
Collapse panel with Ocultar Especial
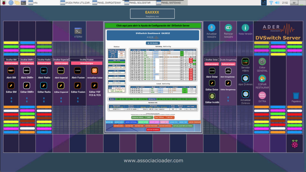point(61,60)
